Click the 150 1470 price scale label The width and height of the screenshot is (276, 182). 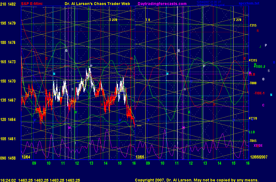[8, 81]
